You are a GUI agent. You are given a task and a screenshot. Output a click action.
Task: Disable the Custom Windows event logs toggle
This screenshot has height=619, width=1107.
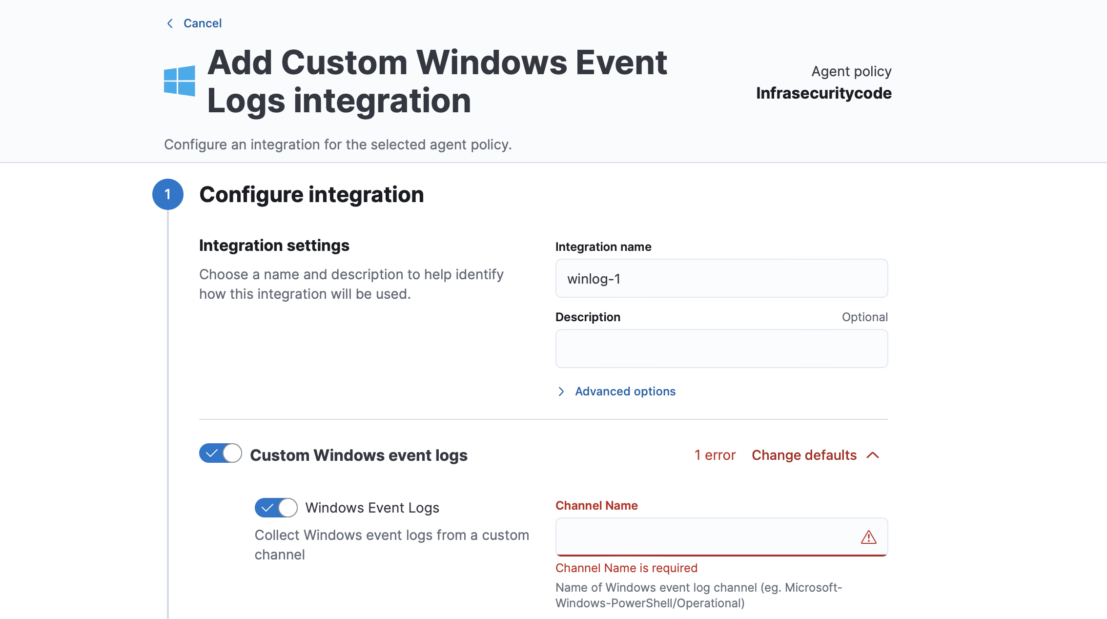pos(220,454)
